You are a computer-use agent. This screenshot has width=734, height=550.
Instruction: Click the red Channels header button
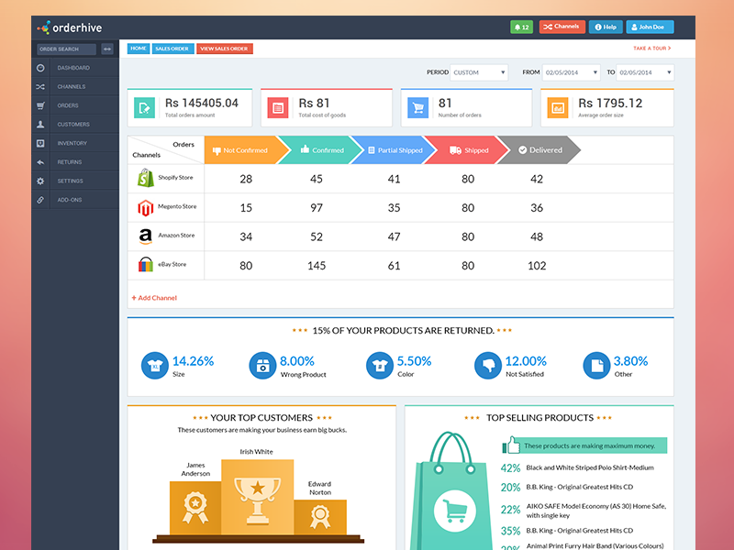(x=562, y=27)
